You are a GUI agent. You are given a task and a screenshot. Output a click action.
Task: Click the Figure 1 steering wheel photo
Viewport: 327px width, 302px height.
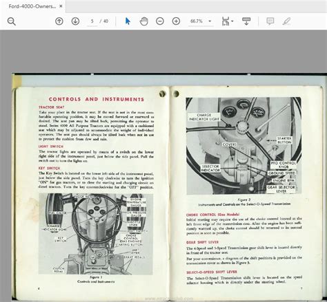[x=96, y=234]
